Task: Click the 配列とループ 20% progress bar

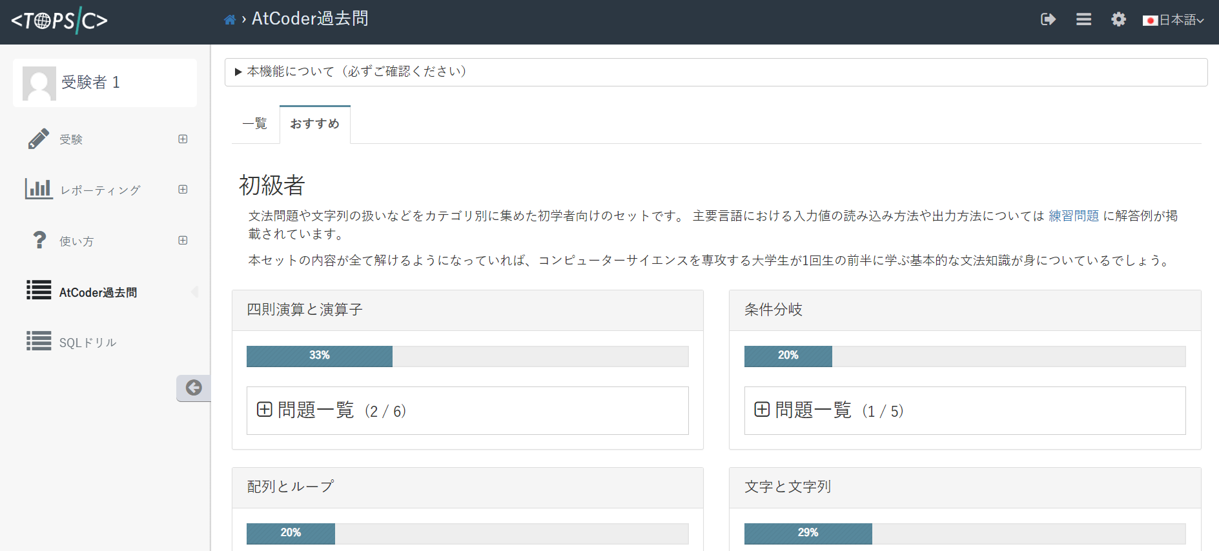Action: coord(467,534)
